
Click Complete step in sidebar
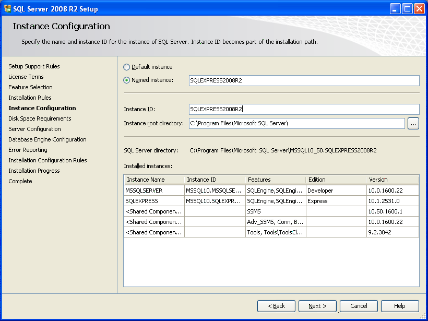(x=20, y=181)
